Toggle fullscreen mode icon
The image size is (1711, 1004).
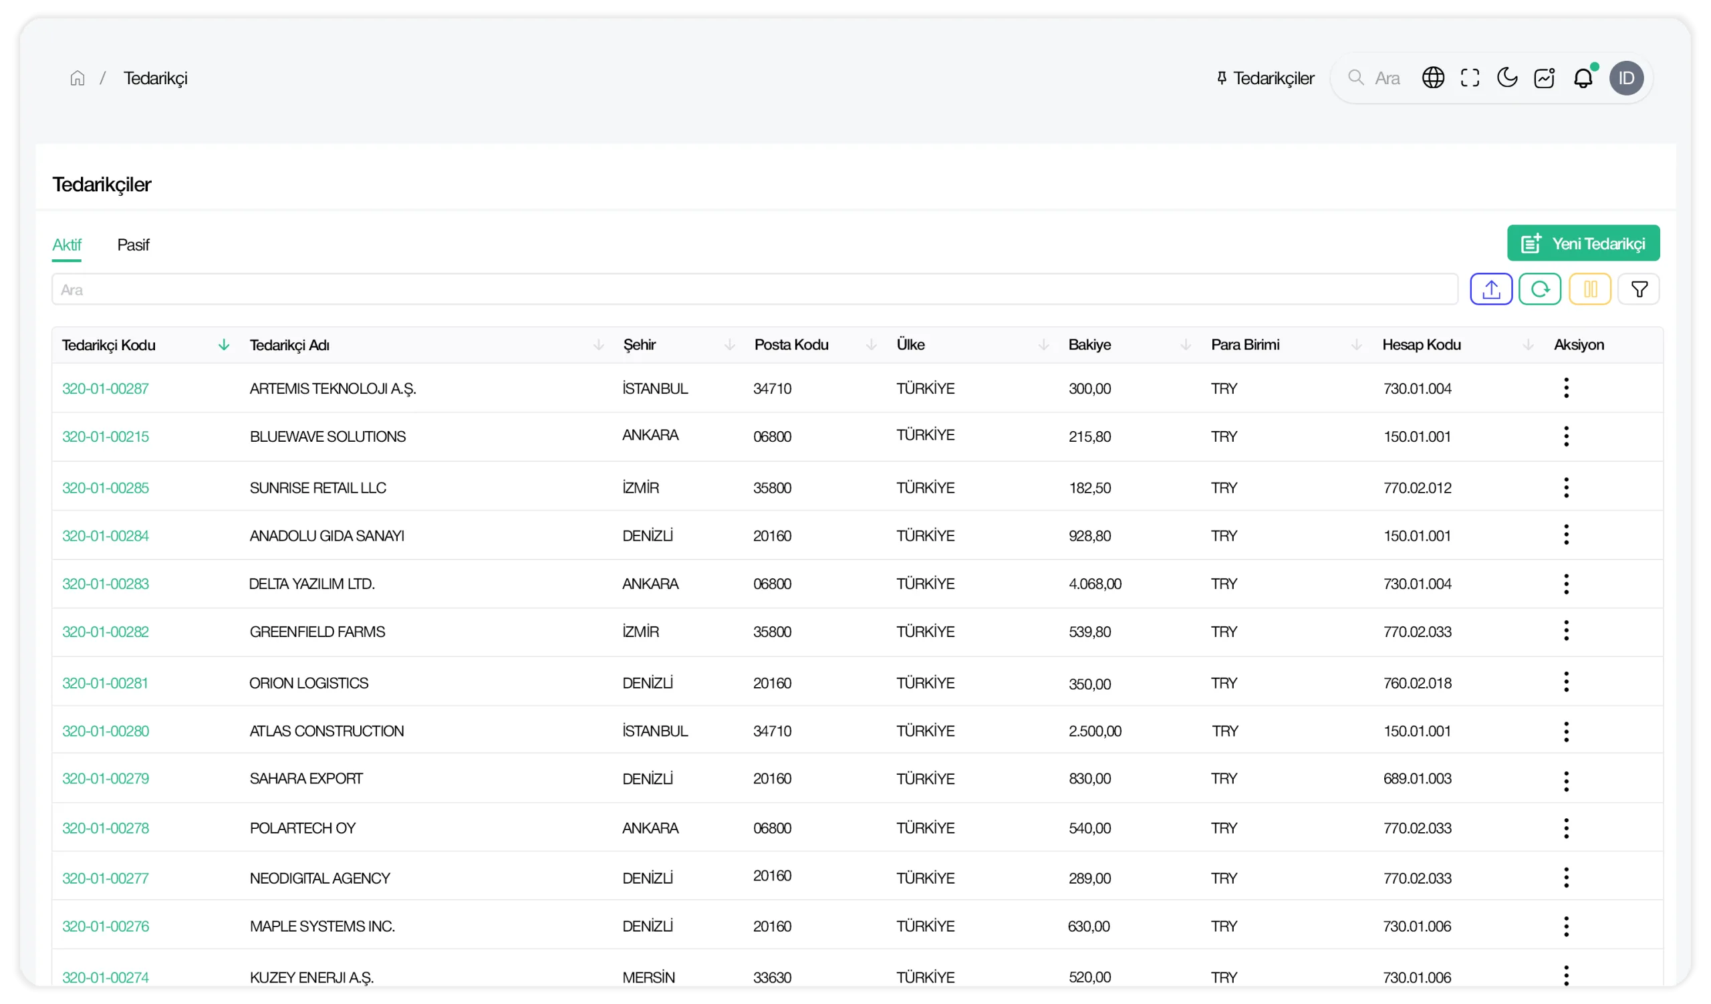point(1470,78)
